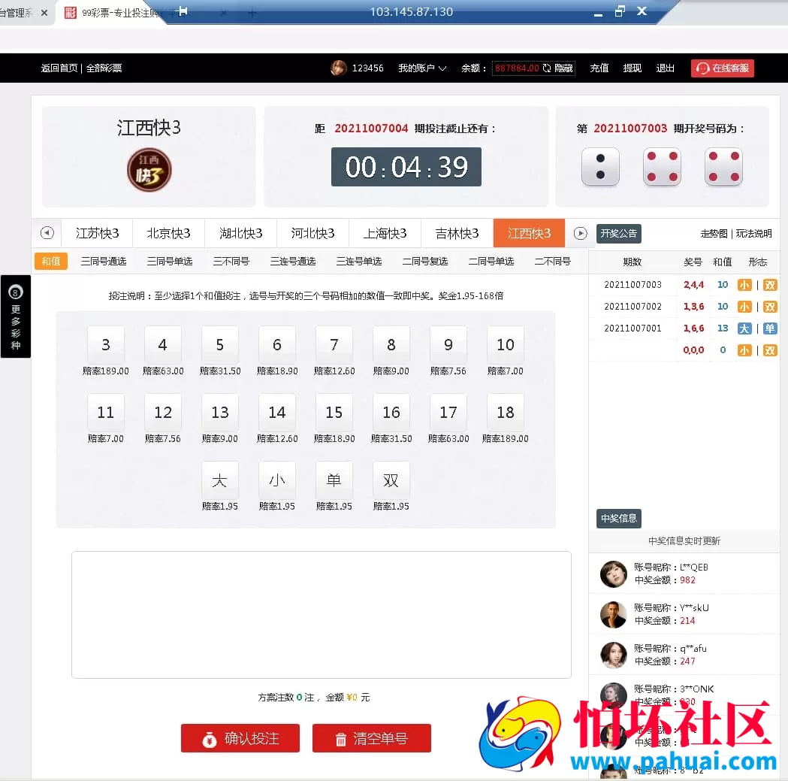The height and width of the screenshot is (781, 788).
Task: Click the 江西快3 lottery logo badge
Action: coord(148,170)
